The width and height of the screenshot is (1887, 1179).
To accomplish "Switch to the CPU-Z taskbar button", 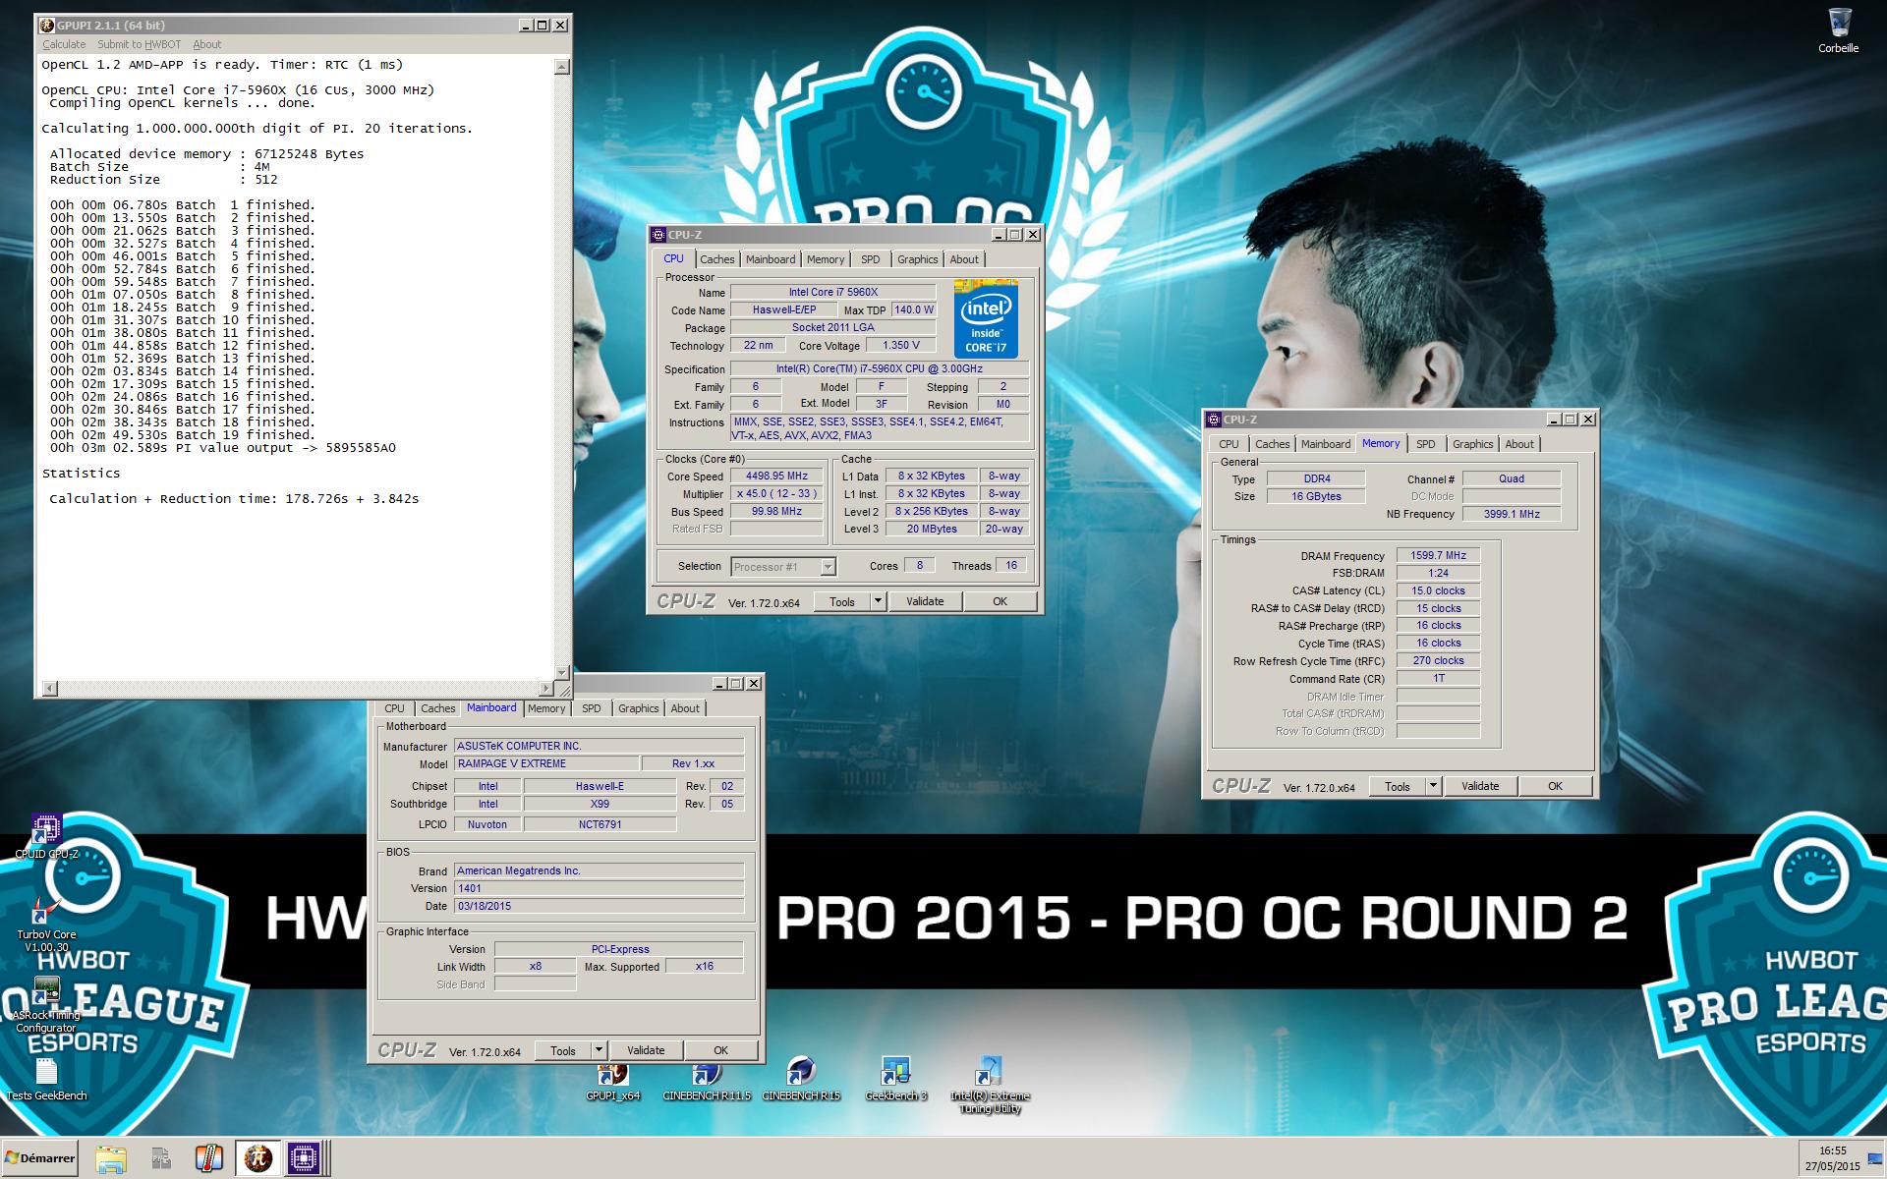I will (305, 1158).
